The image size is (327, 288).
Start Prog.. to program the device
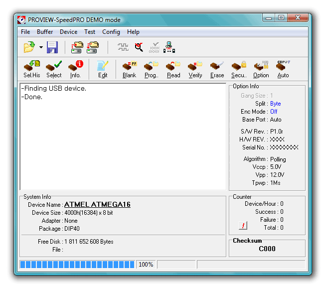152,69
